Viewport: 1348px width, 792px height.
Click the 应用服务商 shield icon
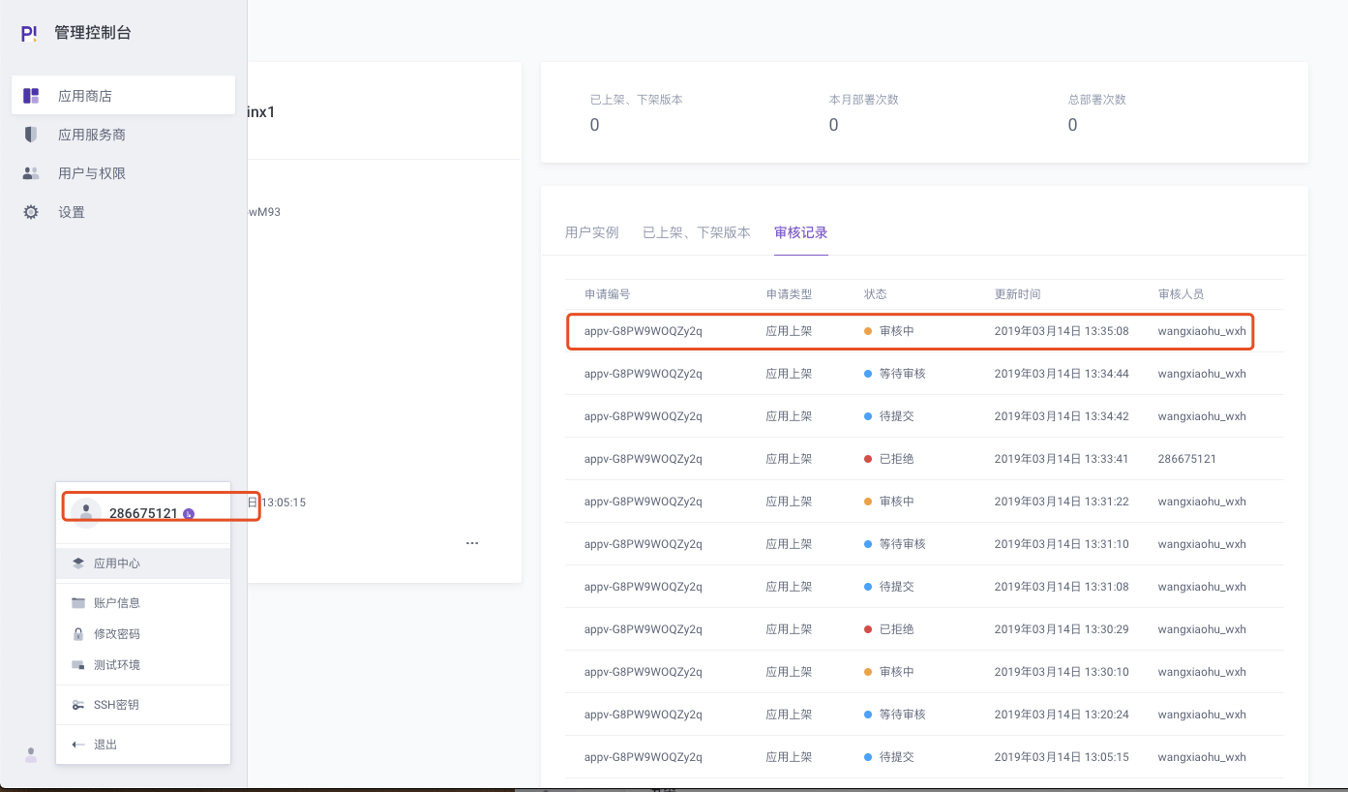pos(31,135)
